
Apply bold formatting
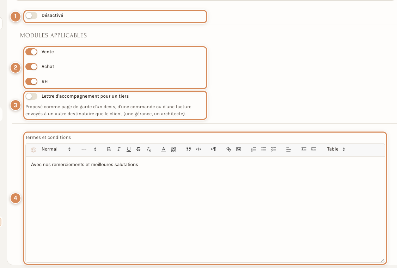pos(109,149)
